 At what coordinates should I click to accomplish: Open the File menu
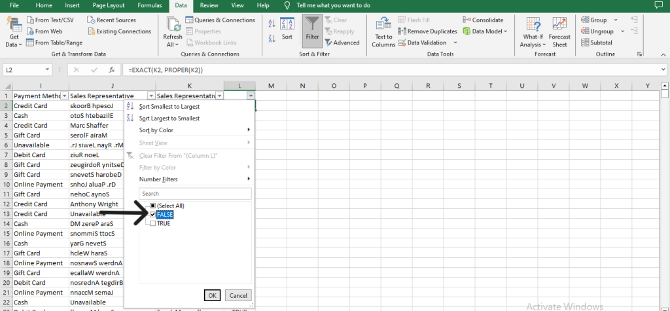pos(14,5)
